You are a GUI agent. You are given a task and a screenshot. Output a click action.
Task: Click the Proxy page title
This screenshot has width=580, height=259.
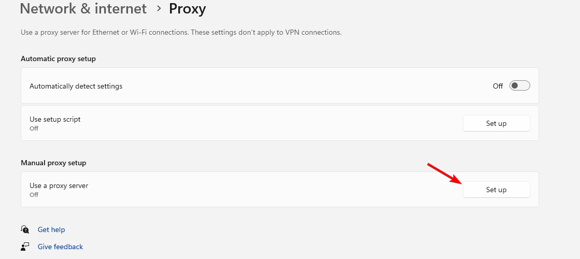(x=187, y=9)
